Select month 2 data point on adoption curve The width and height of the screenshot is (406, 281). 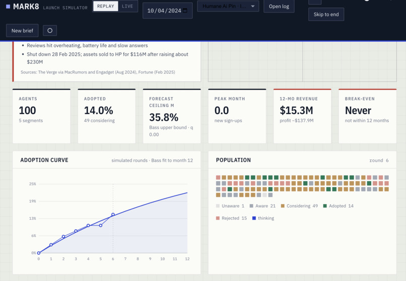(63, 237)
